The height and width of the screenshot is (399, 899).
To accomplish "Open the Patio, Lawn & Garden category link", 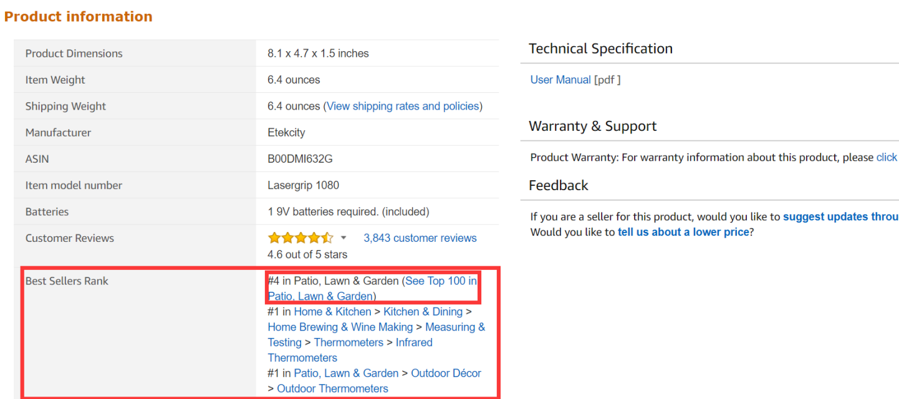I will [x=346, y=373].
